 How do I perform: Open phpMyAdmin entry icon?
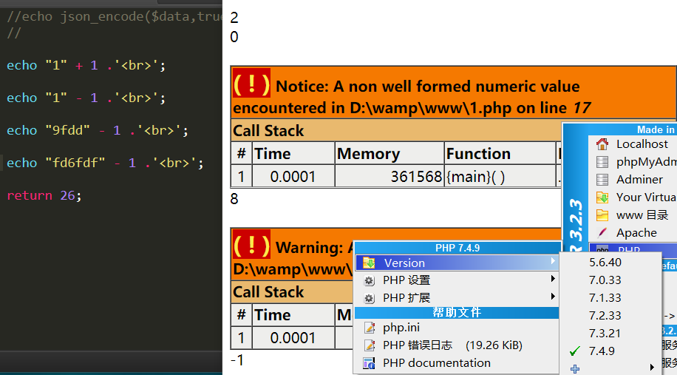[x=602, y=162]
